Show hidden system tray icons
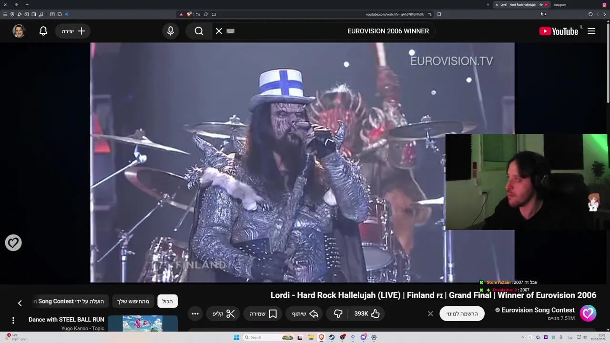 tap(523, 337)
